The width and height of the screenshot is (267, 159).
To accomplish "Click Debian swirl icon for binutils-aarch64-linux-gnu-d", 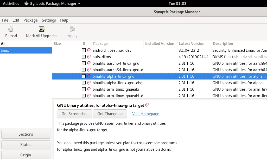I will pyautogui.click(x=89, y=70).
